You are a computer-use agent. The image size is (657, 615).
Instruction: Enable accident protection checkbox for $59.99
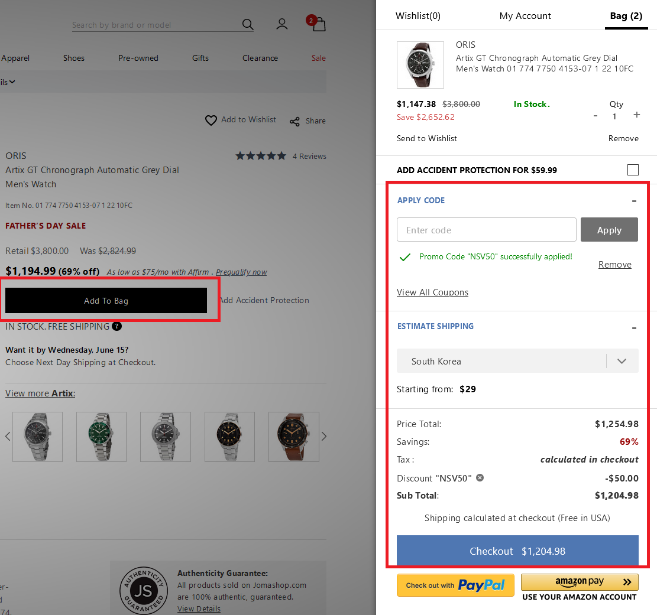(633, 170)
